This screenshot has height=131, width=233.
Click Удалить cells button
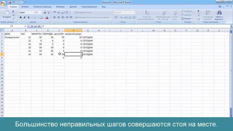[x=186, y=15]
